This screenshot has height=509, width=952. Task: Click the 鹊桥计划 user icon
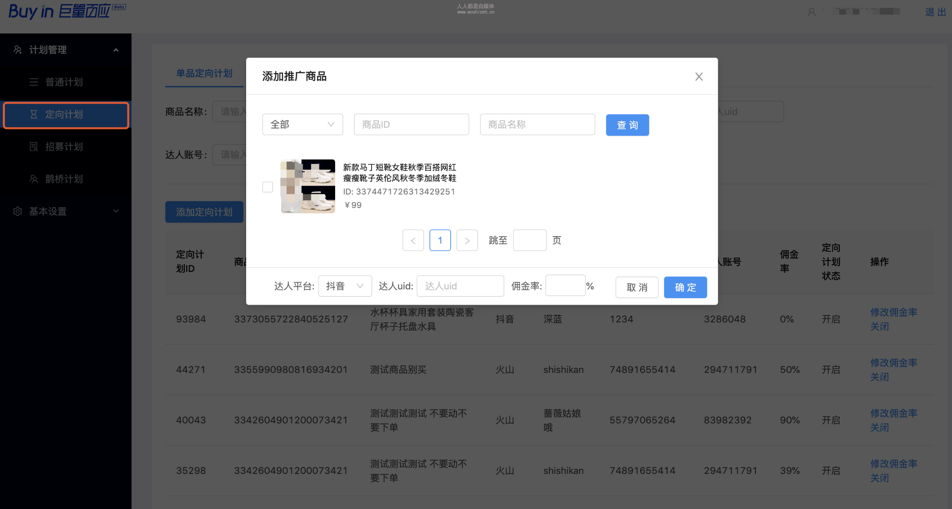click(x=34, y=179)
